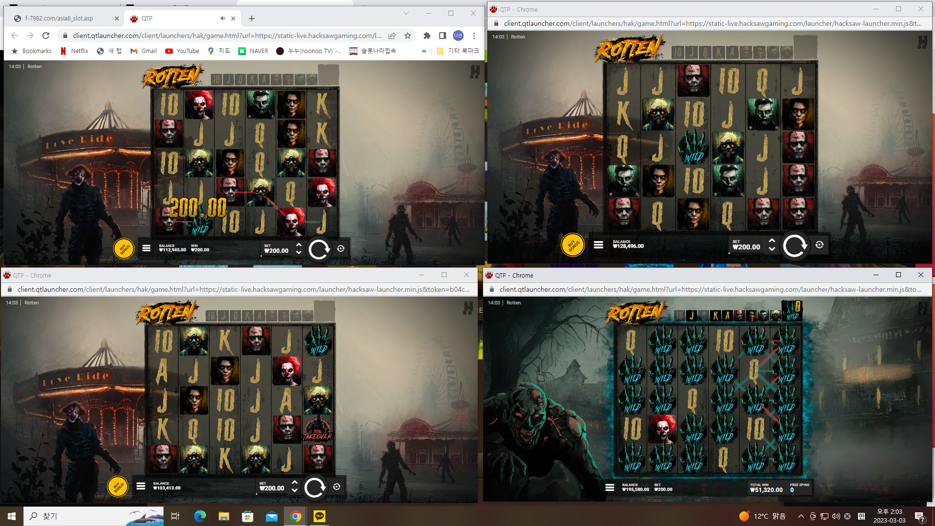
Task: Open the 기타 북마크 folder
Action: tap(458, 51)
